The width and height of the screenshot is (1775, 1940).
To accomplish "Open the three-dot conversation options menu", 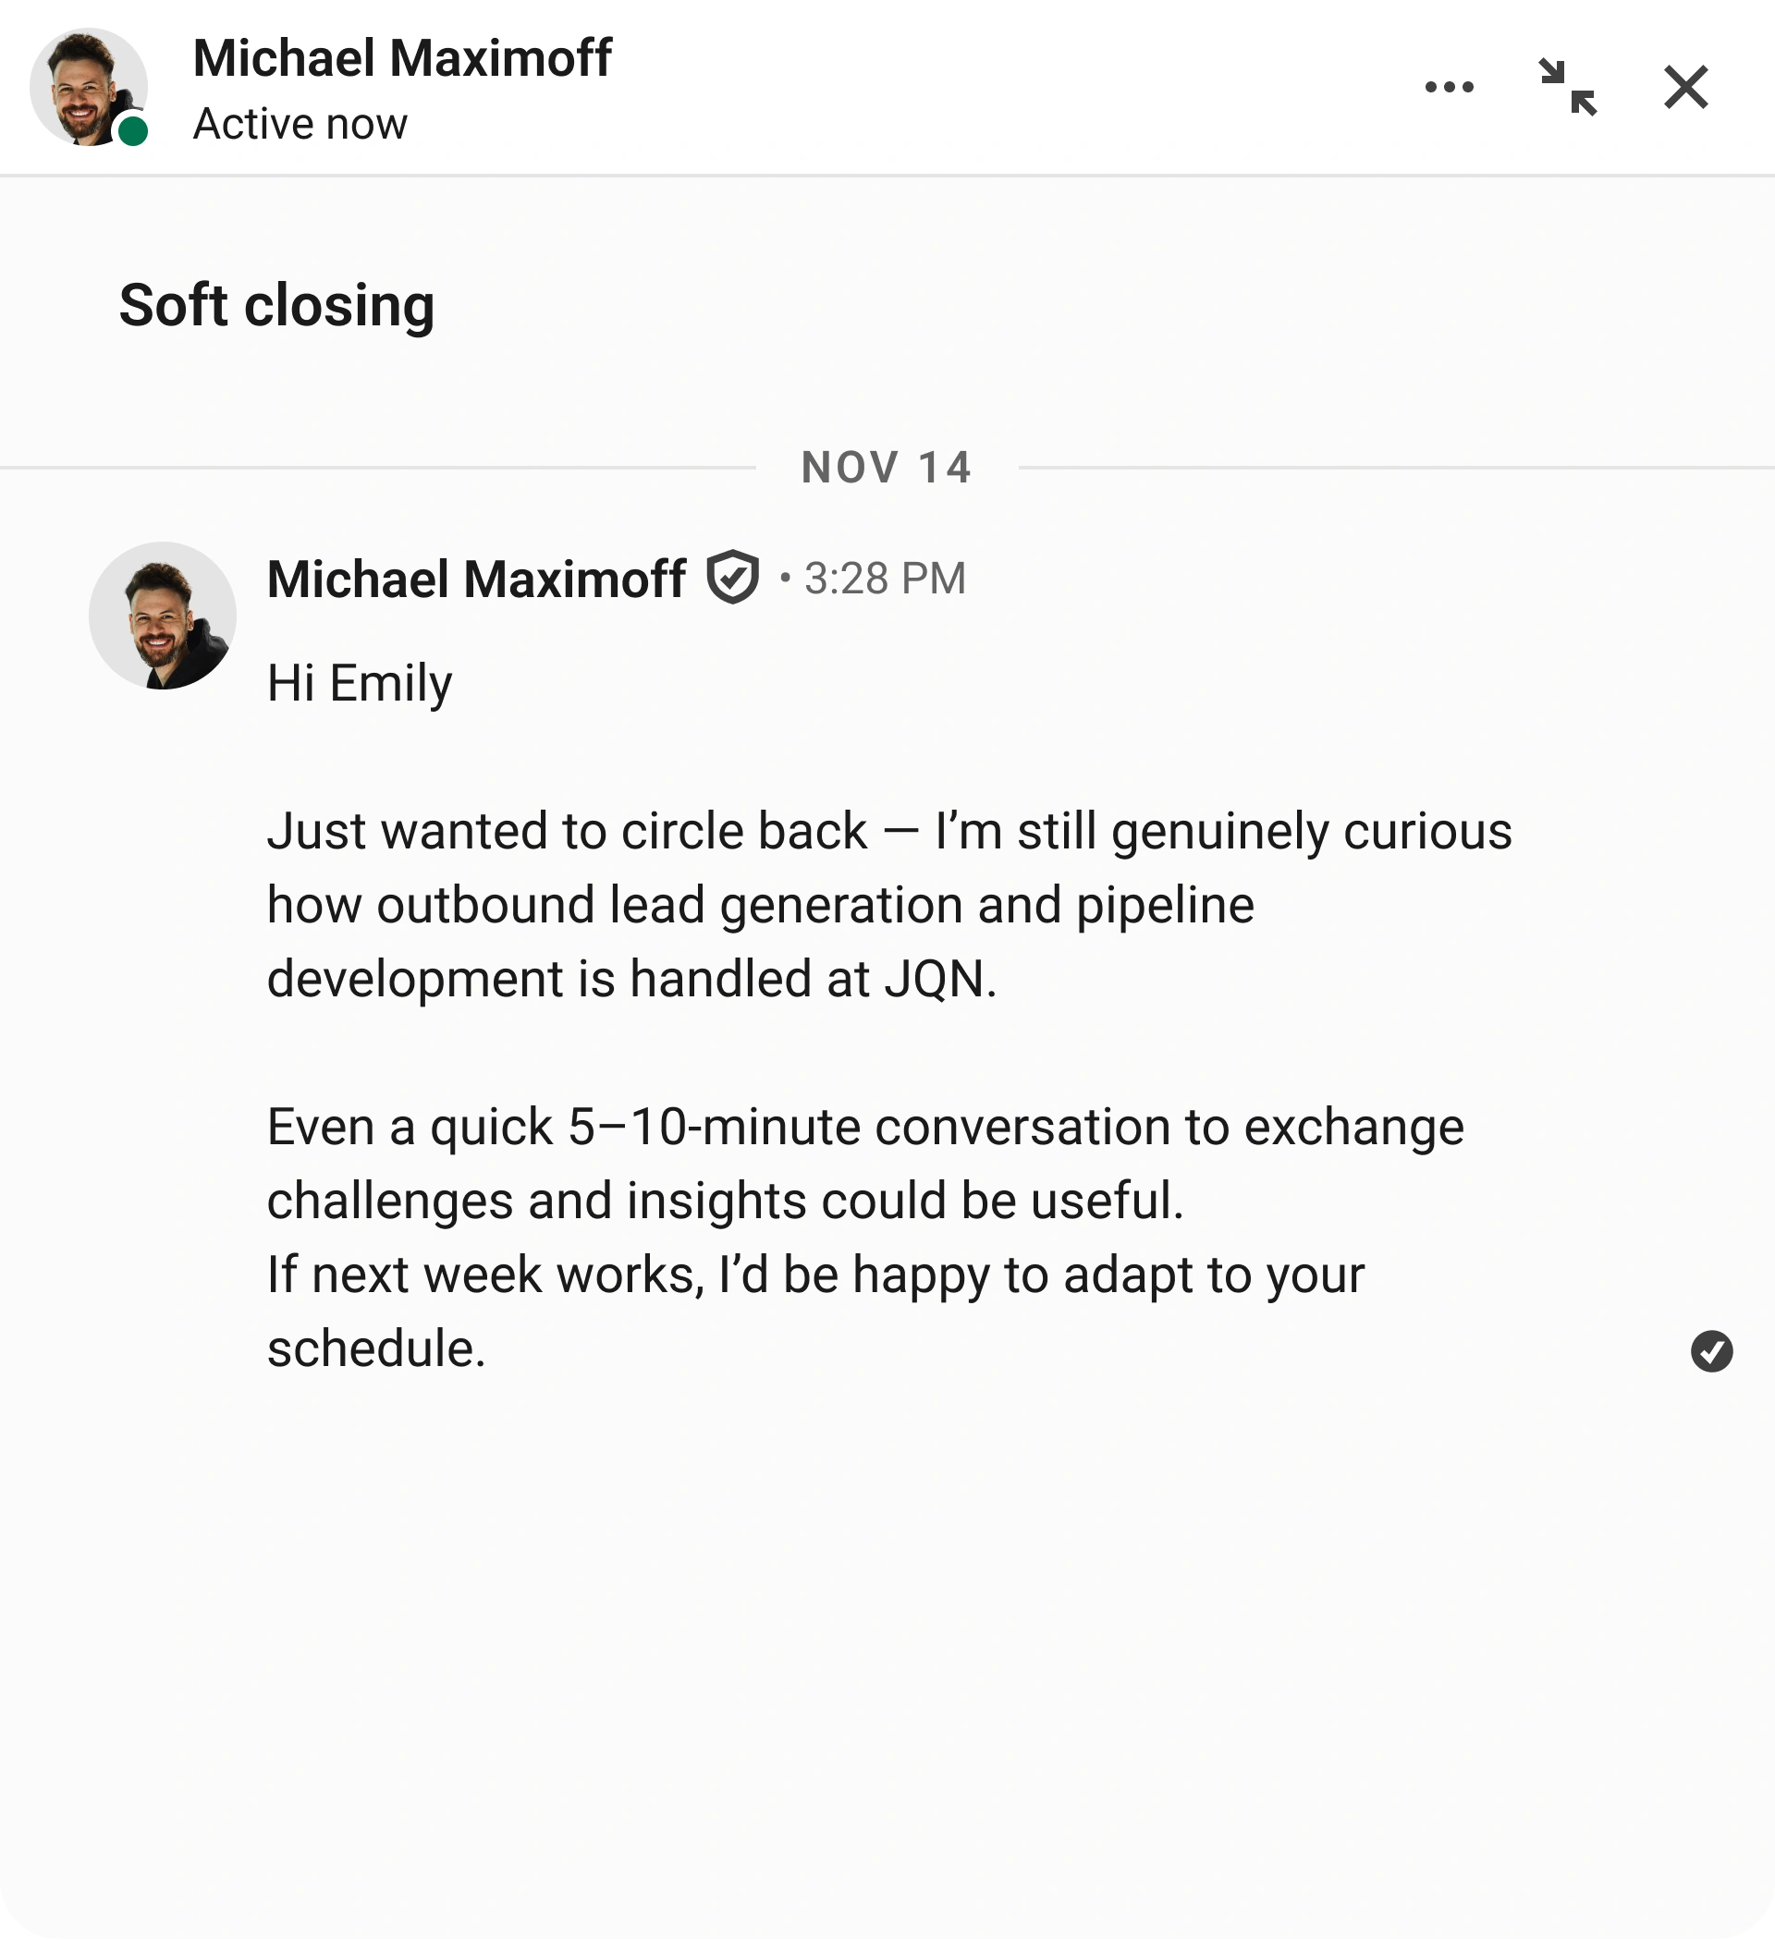I will tap(1451, 87).
